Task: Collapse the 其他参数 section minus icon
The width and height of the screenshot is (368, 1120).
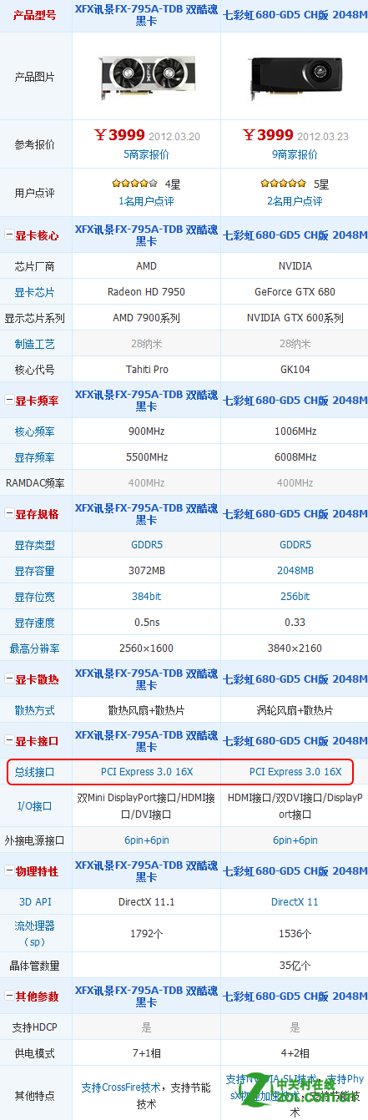Action: pos(9,996)
